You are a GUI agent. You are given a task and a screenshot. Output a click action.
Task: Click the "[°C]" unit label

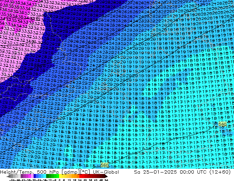[x=85, y=172]
